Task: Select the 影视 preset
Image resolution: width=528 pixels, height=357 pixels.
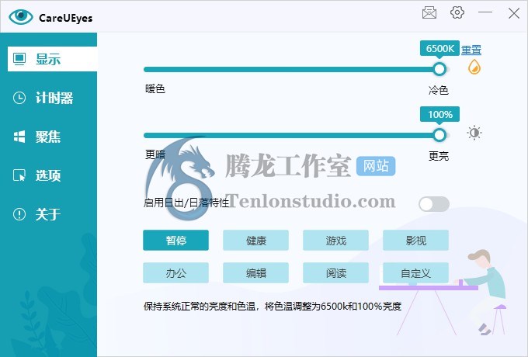Action: (x=416, y=241)
